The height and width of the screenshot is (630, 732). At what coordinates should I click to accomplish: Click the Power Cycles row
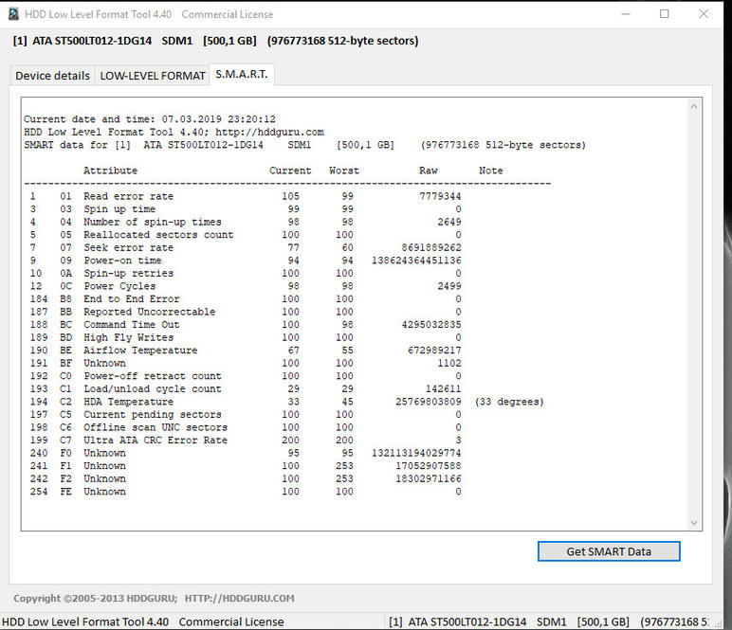click(x=246, y=286)
